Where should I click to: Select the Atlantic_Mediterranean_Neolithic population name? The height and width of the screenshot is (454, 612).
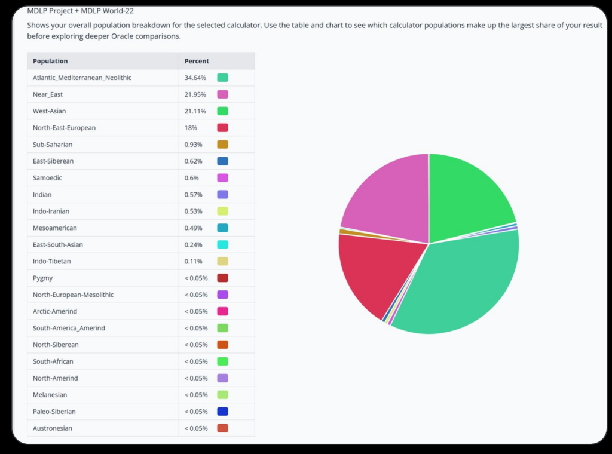click(x=82, y=78)
